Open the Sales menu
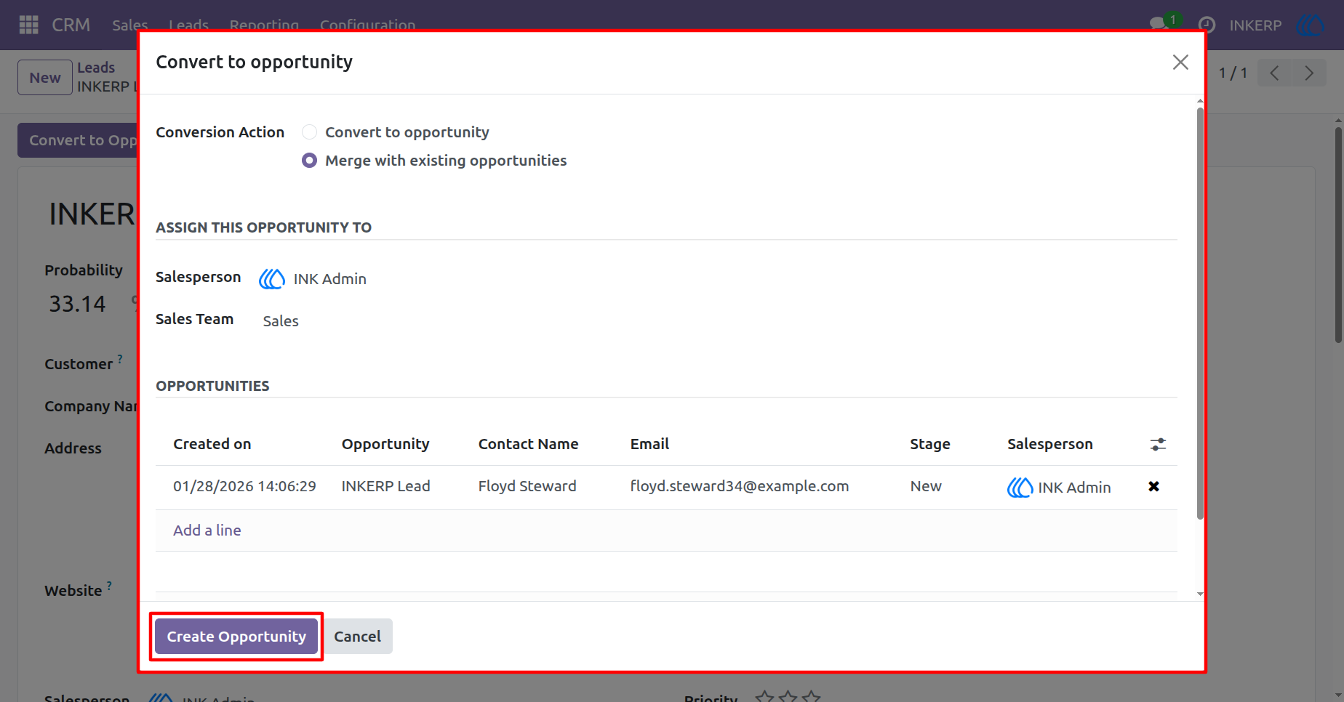 (x=130, y=25)
